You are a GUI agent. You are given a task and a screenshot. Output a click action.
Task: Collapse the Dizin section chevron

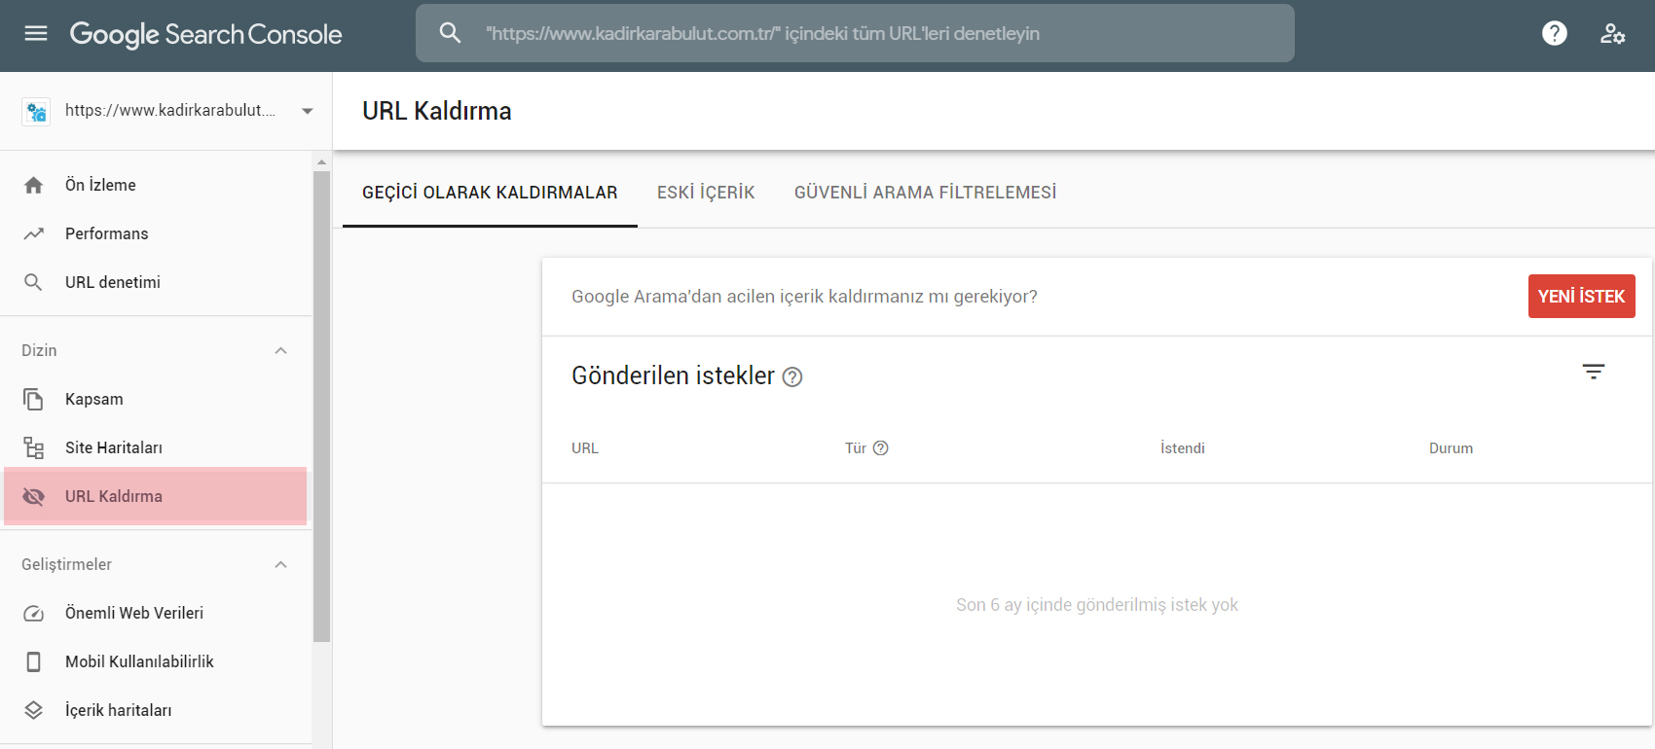point(281,350)
